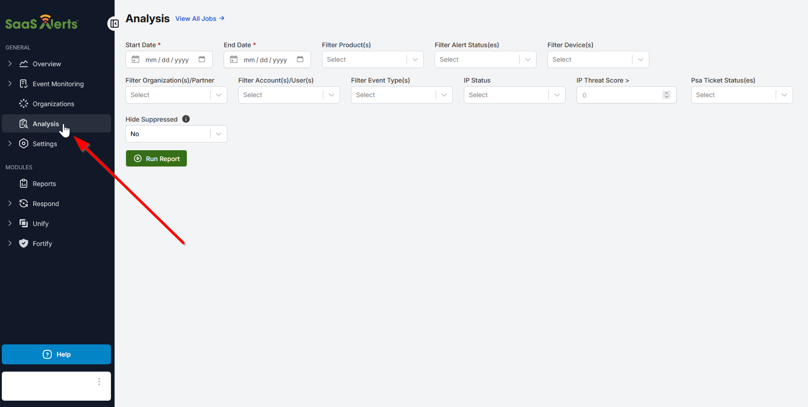Viewport: 808px width, 407px height.
Task: Go to Reports module
Action: 56,184
